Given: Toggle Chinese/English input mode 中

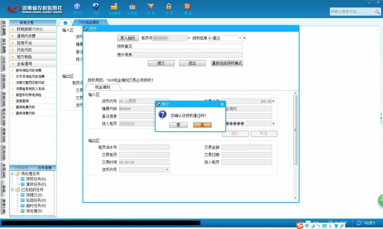Looking at the screenshot, I should coord(307,226).
